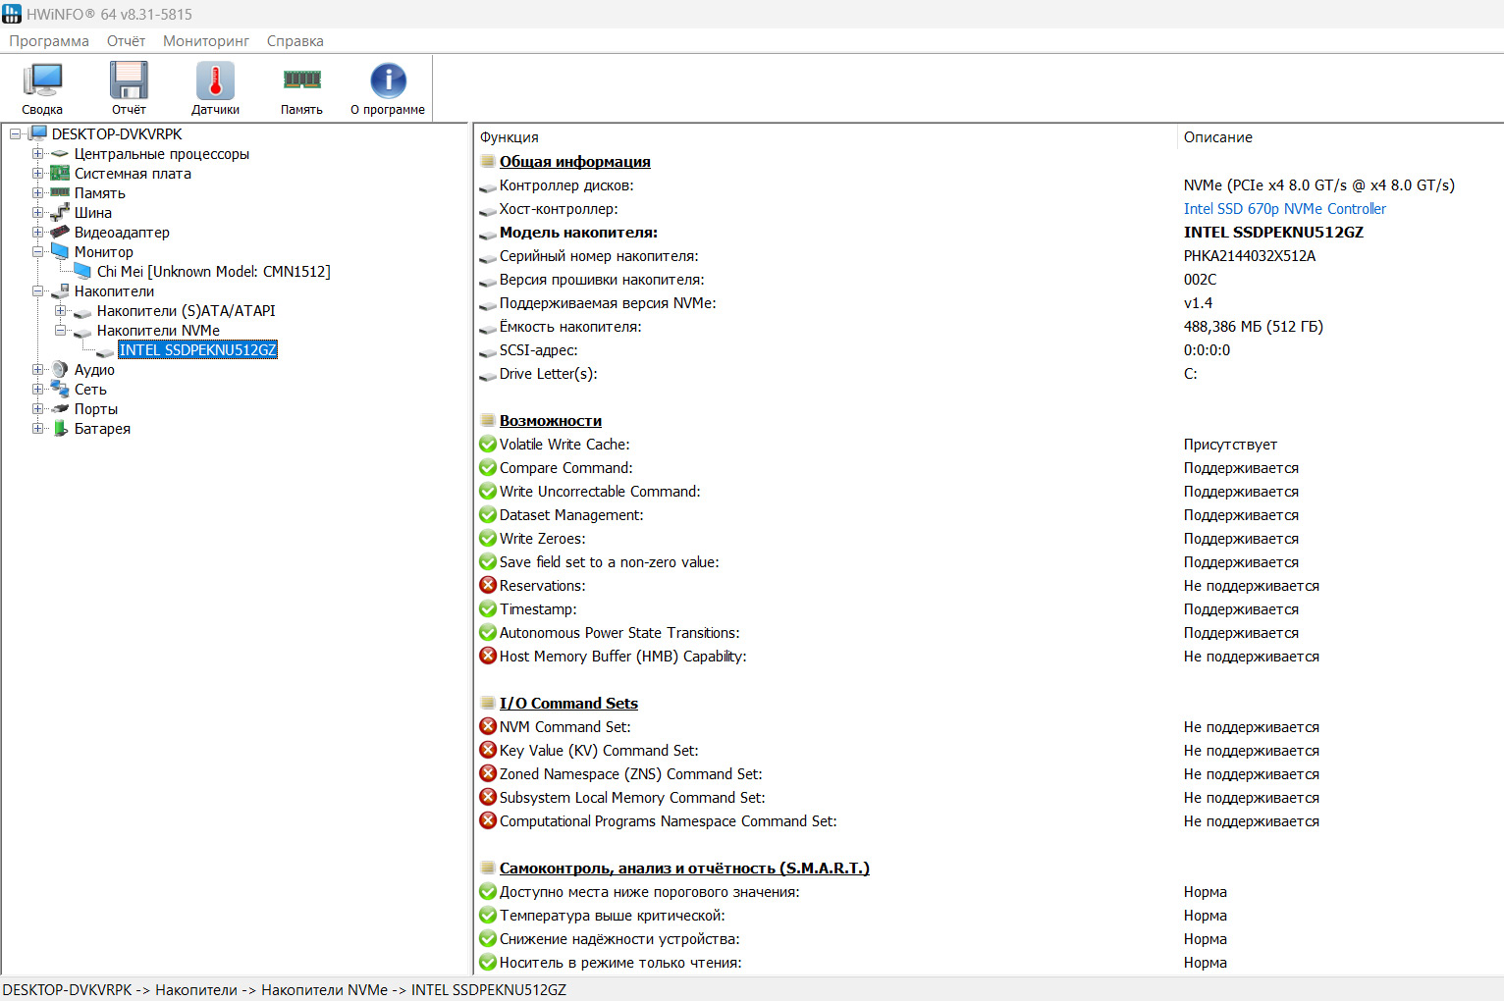Image resolution: width=1504 pixels, height=1001 pixels.
Task: Click the green check icon beside Volatile Write Cache
Action: pyautogui.click(x=488, y=445)
